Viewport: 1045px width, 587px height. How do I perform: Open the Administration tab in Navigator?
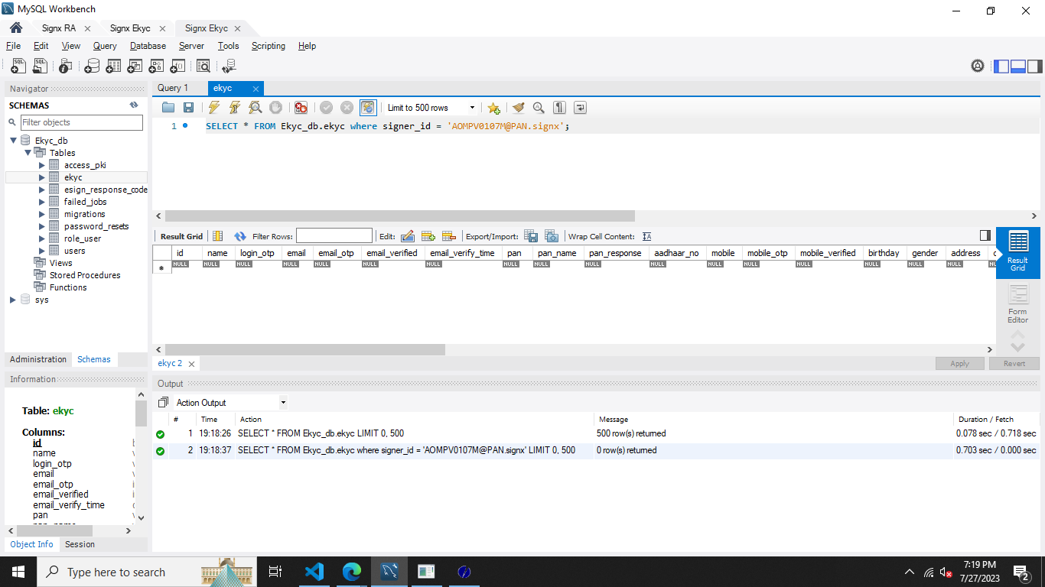click(x=38, y=359)
